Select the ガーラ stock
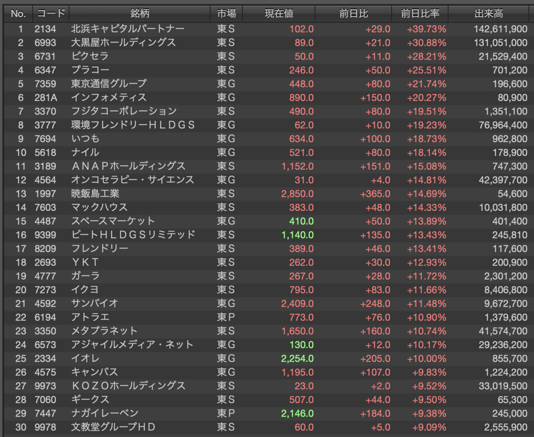Viewport: 534px width, 437px height. click(x=85, y=276)
